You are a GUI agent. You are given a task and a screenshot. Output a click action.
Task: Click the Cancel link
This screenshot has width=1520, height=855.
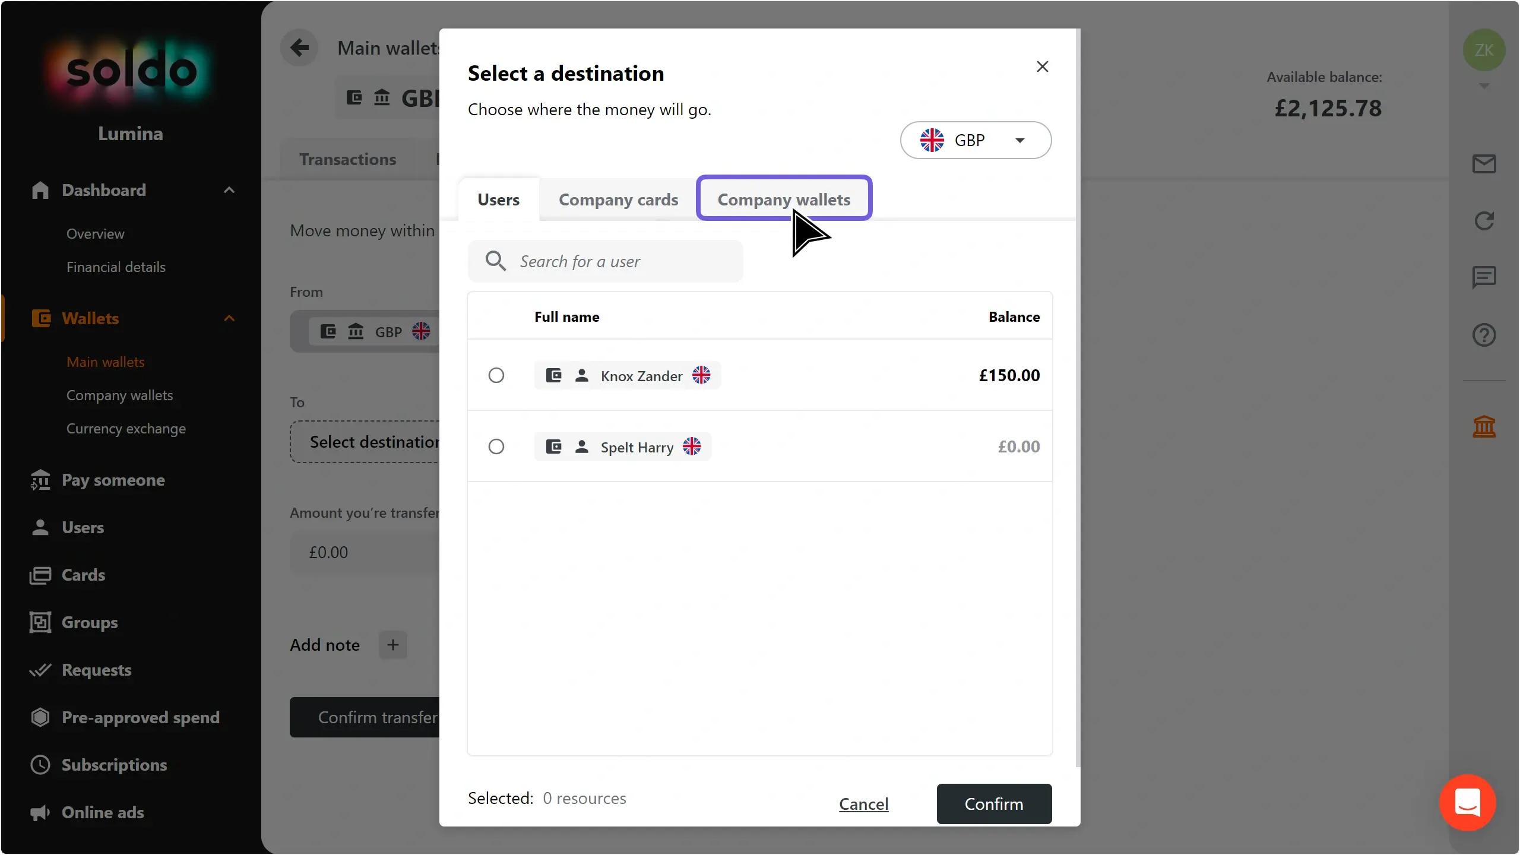(x=863, y=804)
